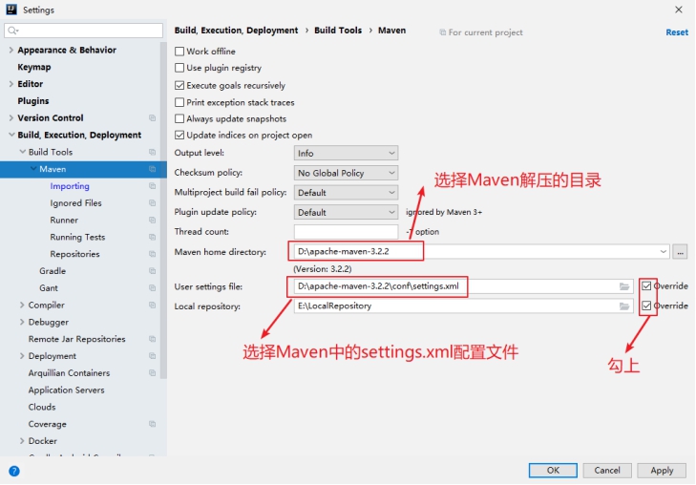Click the help question mark icon
The width and height of the screenshot is (696, 485).
click(14, 471)
